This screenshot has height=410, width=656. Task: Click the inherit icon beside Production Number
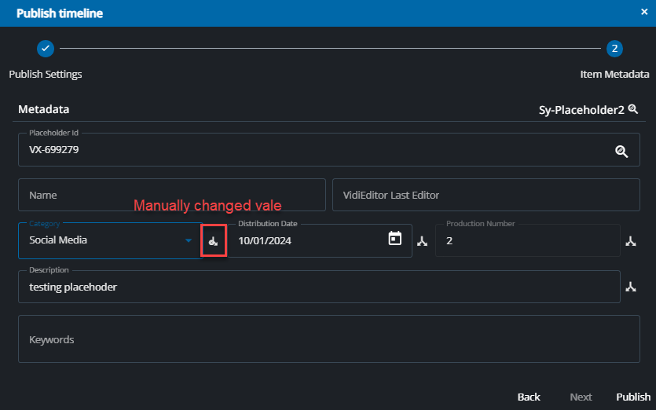pos(630,241)
